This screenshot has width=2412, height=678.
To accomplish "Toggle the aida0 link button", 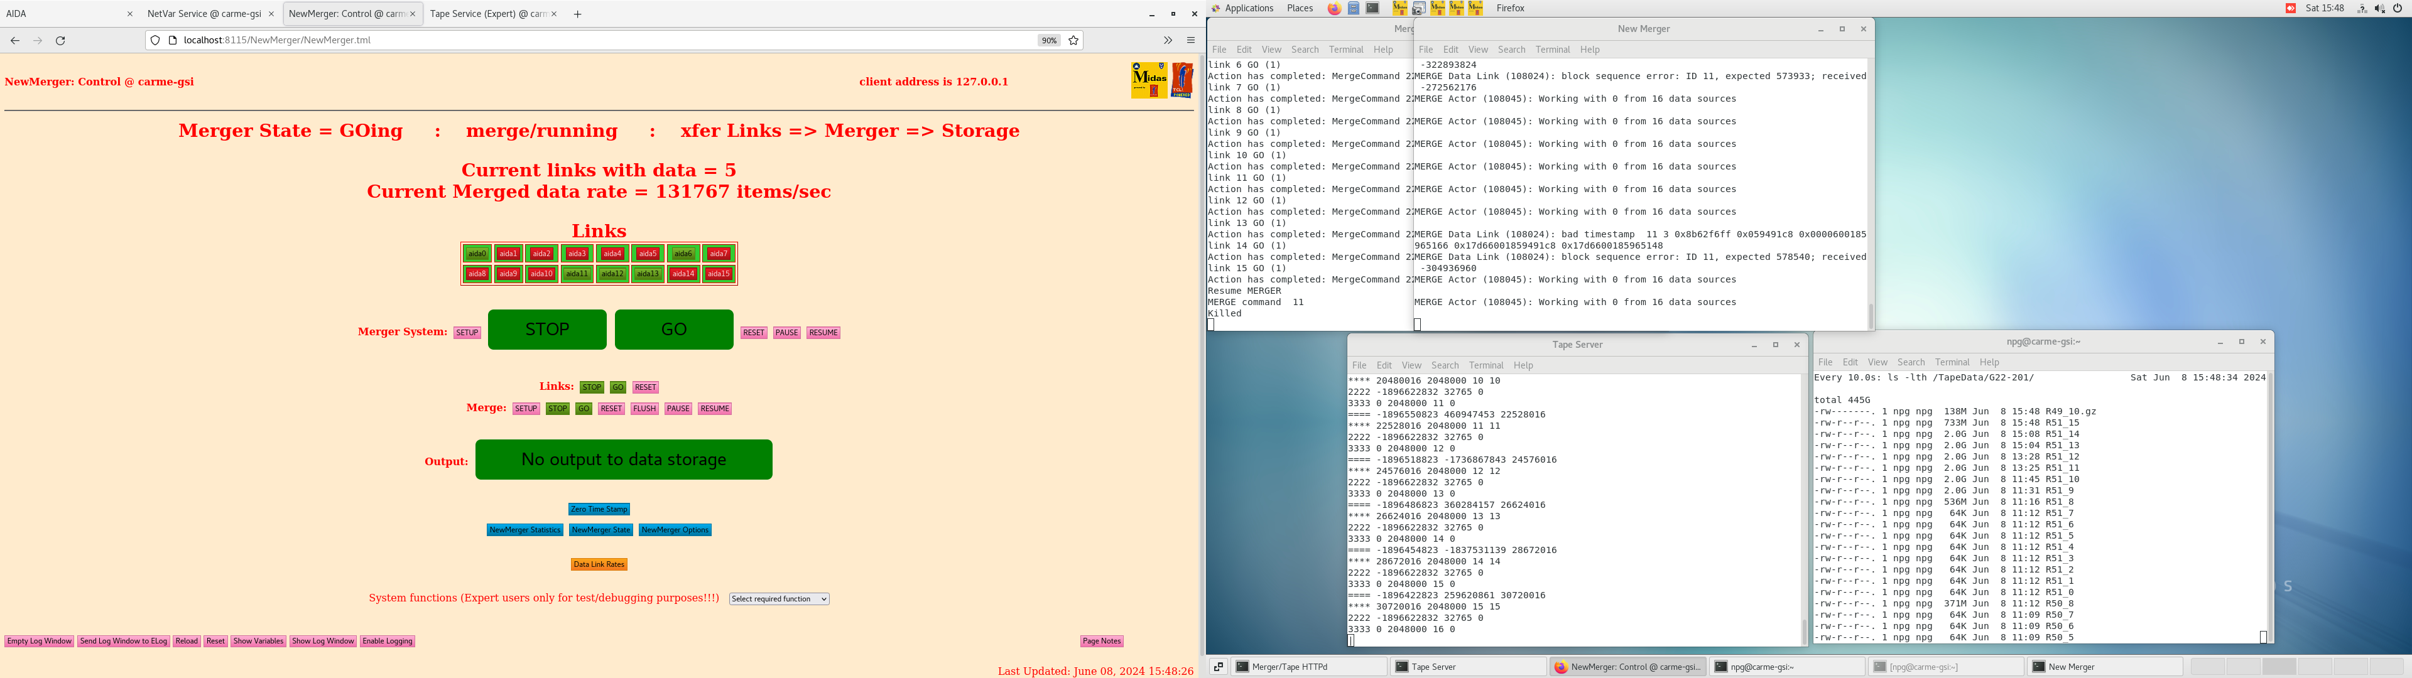I will [477, 254].
